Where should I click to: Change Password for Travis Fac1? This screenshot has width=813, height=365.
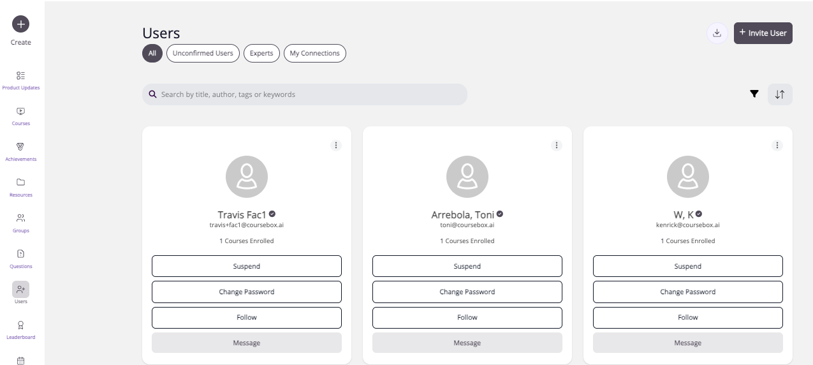coord(247,292)
